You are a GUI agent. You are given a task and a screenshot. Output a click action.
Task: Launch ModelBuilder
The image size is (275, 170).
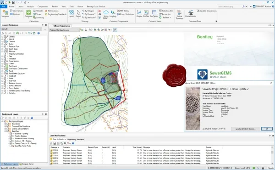191,14
